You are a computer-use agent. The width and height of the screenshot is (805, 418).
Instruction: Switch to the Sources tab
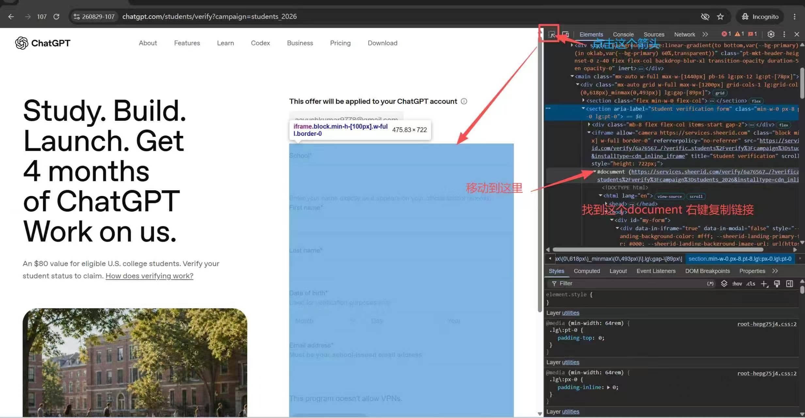click(654, 34)
